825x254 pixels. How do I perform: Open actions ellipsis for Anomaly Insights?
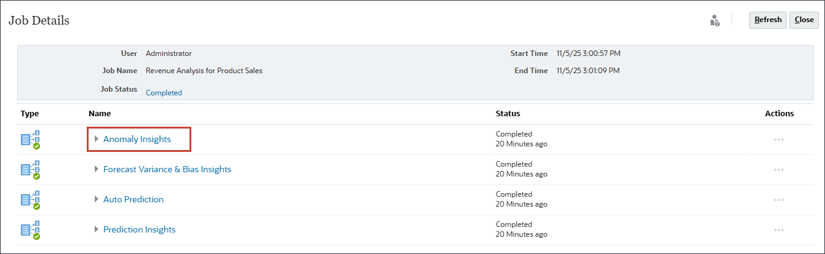pyautogui.click(x=779, y=140)
